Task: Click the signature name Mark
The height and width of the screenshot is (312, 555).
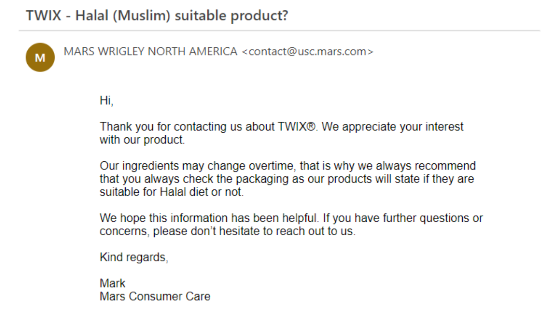Action: coord(112,283)
